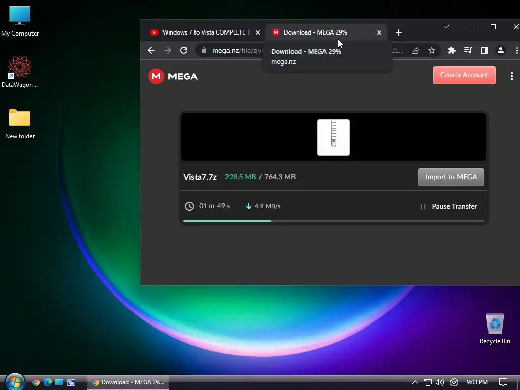Open the Recycle Bin icon
This screenshot has height=390, width=520.
[495, 329]
